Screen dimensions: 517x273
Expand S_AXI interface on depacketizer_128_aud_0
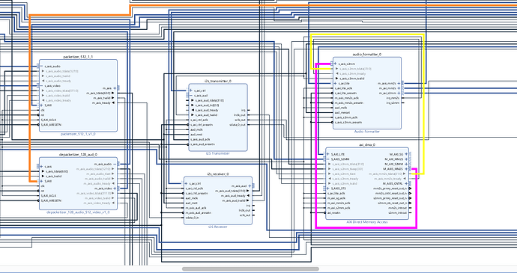coord(41,181)
